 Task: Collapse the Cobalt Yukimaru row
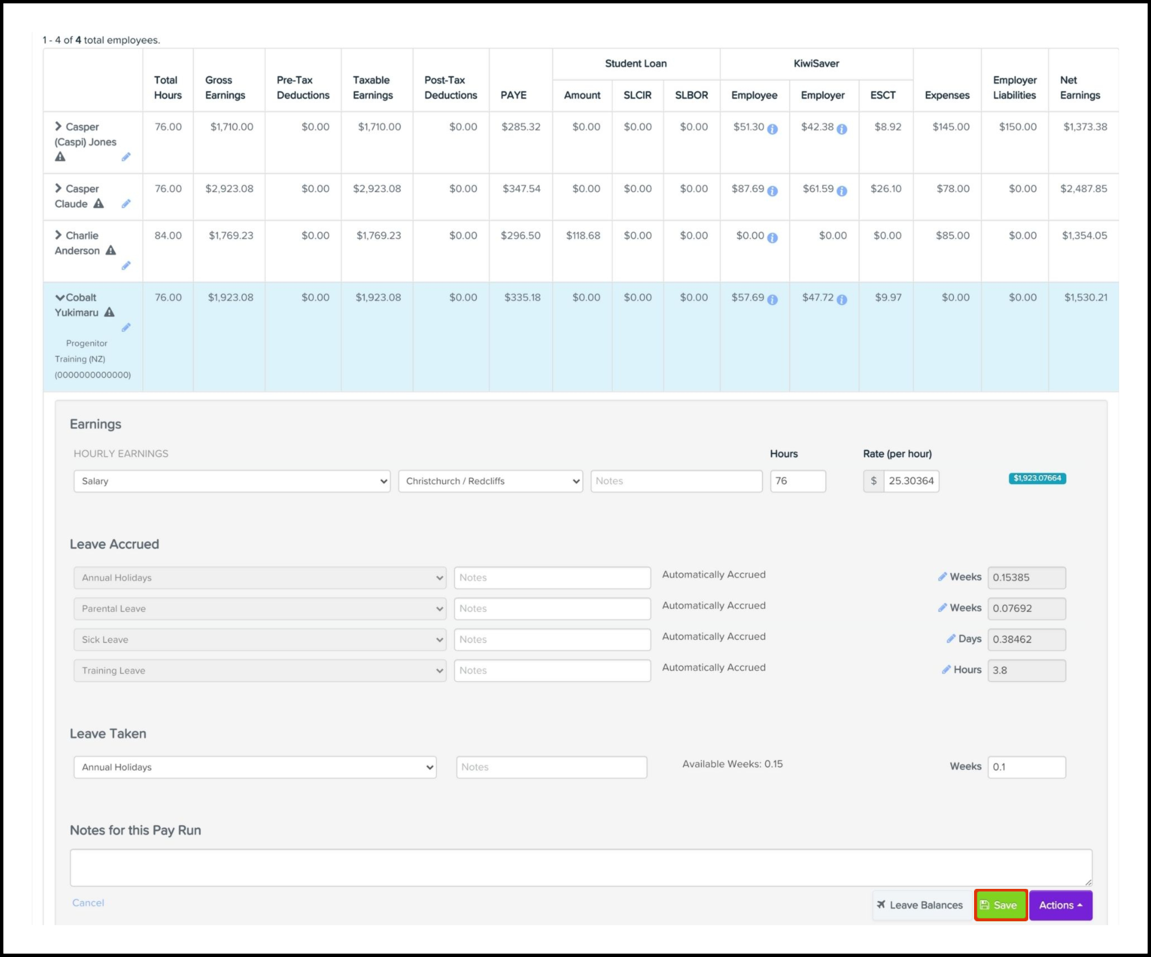(60, 298)
